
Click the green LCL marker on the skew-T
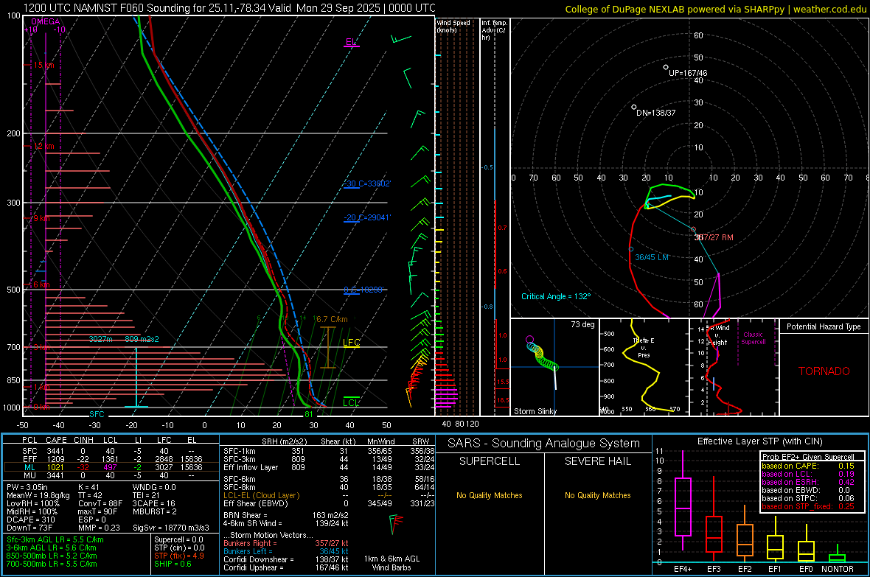click(x=351, y=403)
